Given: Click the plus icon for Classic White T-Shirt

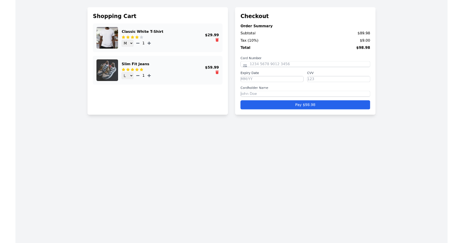Looking at the screenshot, I should pos(149,43).
